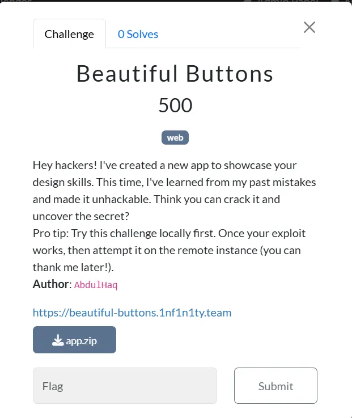Click the 500 points value
Screen dimensions: 352x418
tap(175, 105)
